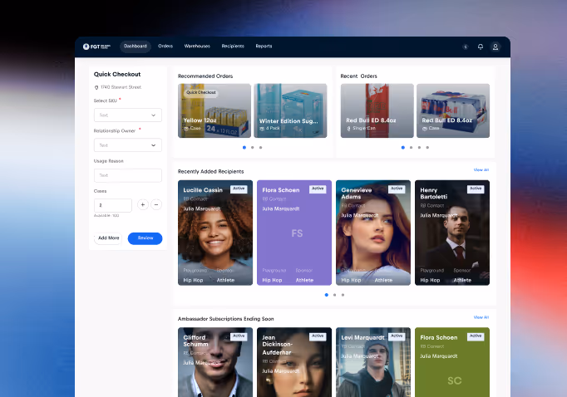Image resolution: width=567 pixels, height=397 pixels.
Task: Click the Recently Added Recipients heading
Action: [211, 172]
